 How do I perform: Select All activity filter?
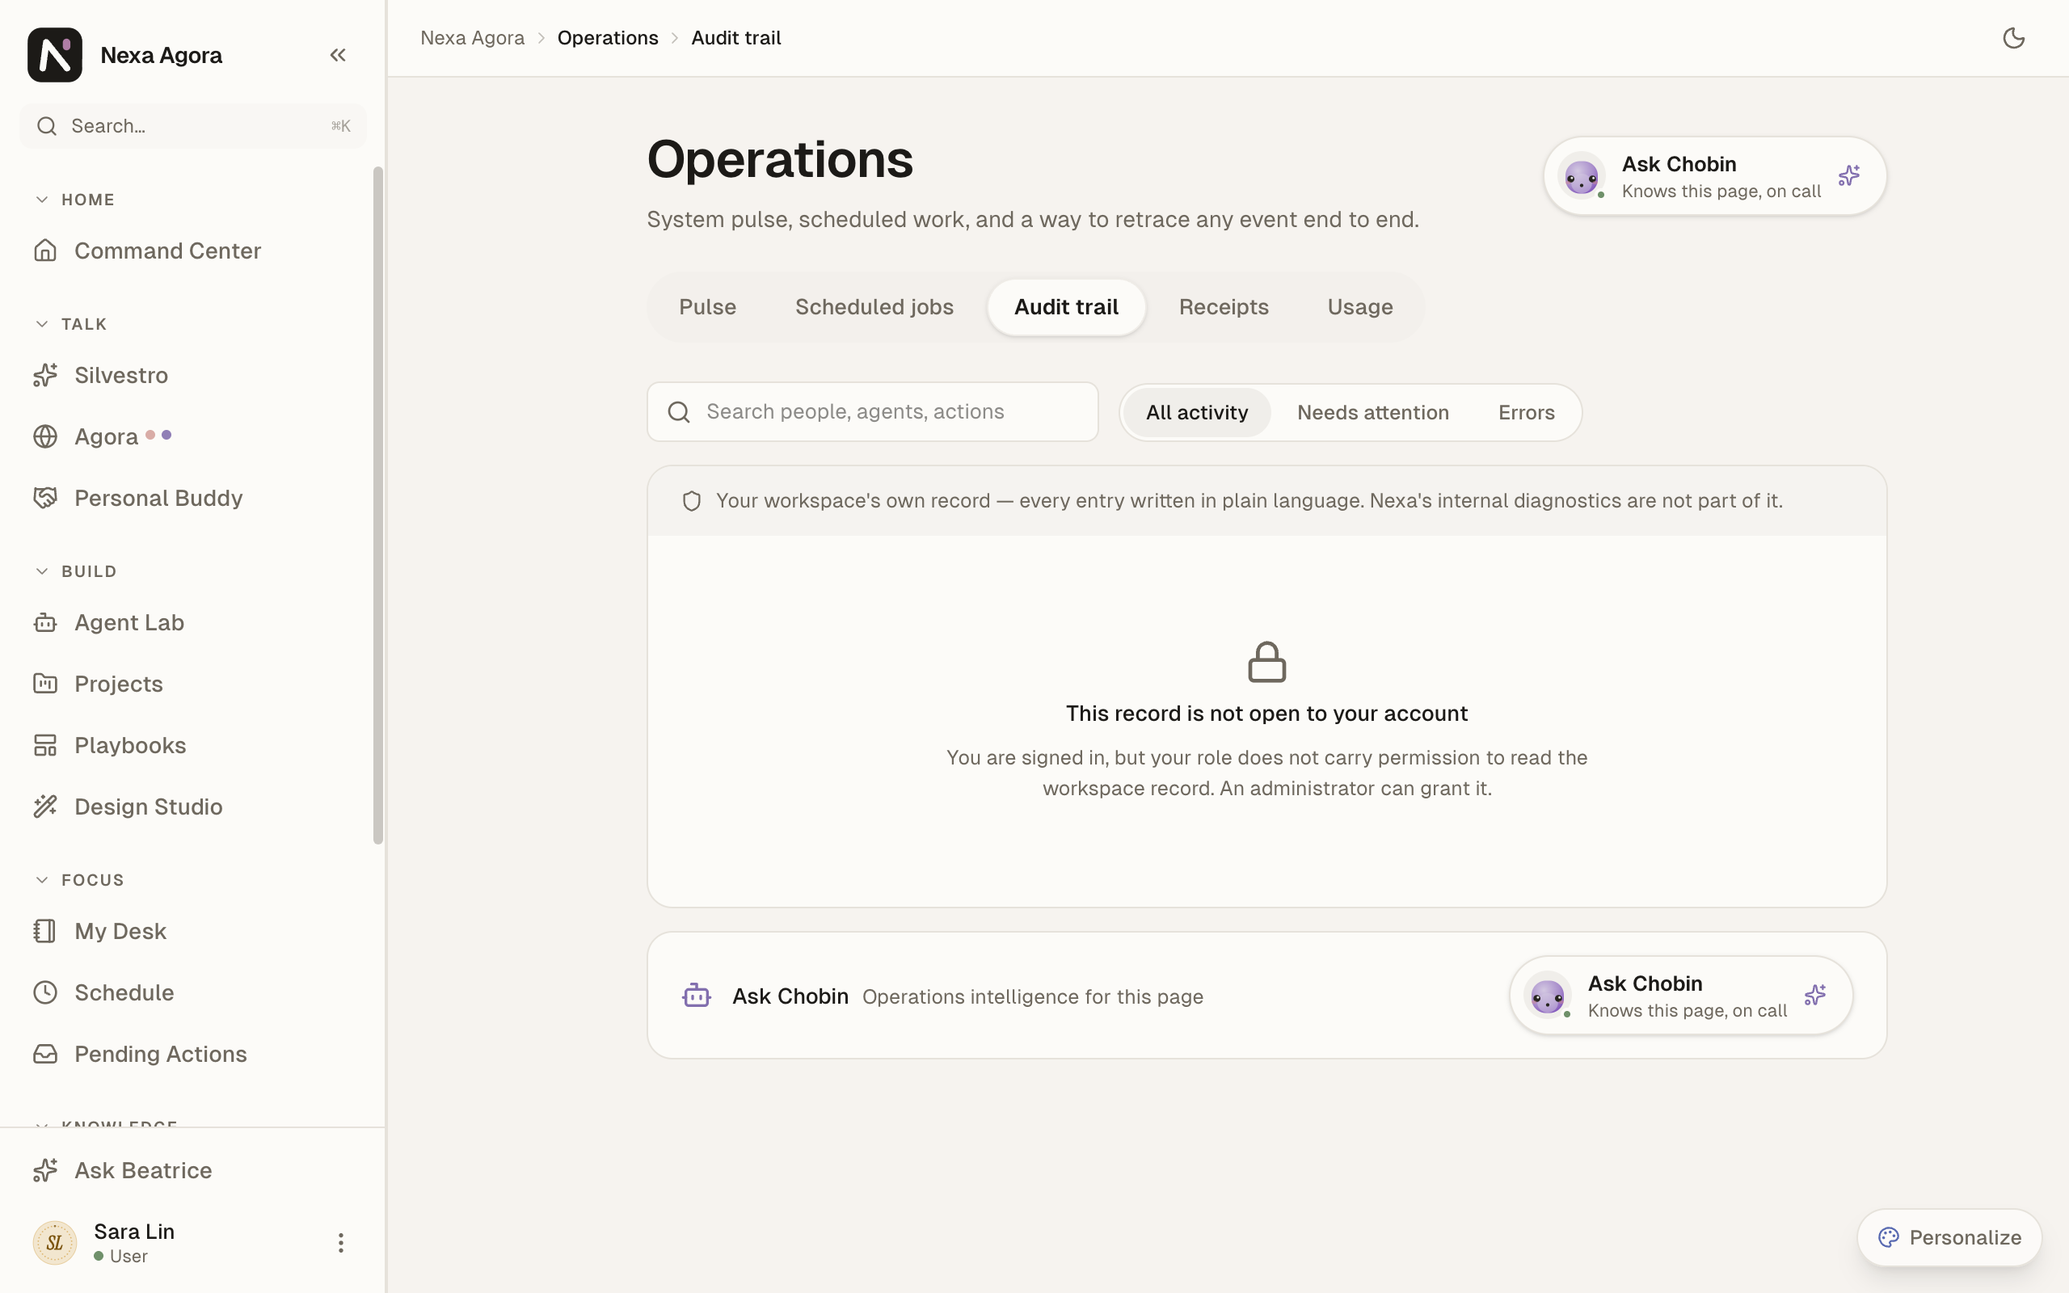[x=1196, y=413]
